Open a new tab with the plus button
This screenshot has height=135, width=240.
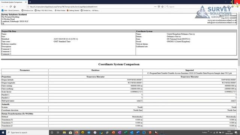pyautogui.click(x=30, y=2)
